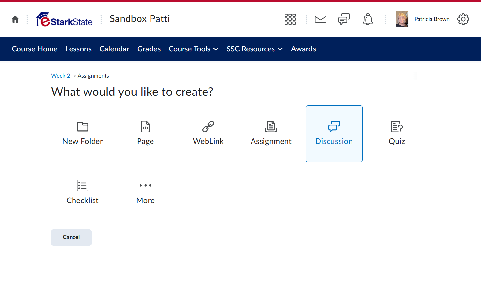Open the Lessons navbar item

[79, 49]
